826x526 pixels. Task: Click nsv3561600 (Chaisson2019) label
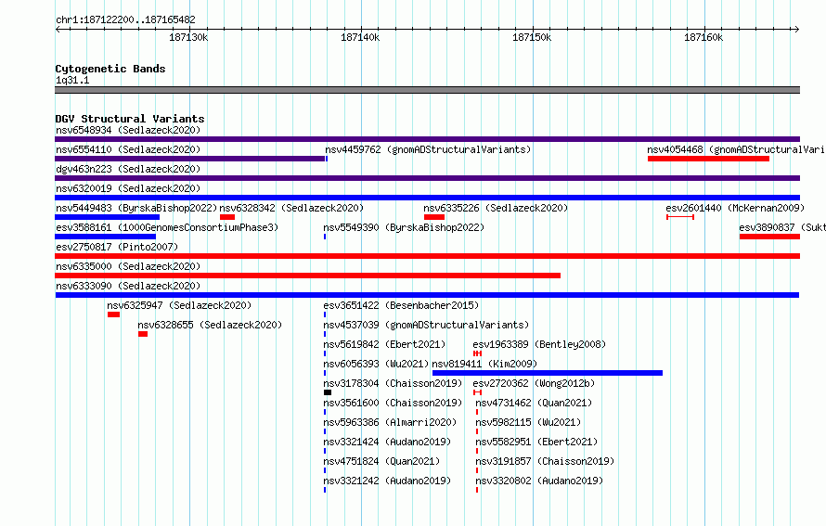point(393,403)
